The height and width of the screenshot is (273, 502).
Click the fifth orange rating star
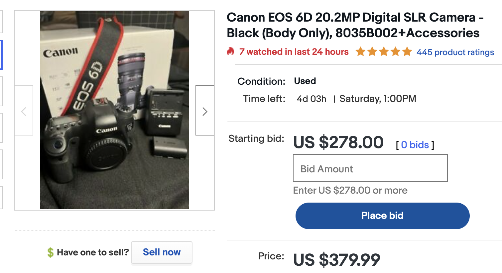407,51
